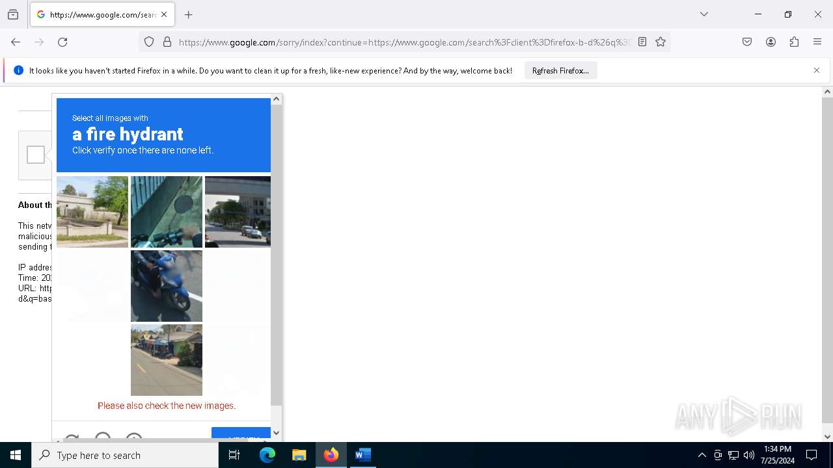Image resolution: width=833 pixels, height=468 pixels.
Task: Tick the I'm not a robot checkbox
Action: (36, 155)
